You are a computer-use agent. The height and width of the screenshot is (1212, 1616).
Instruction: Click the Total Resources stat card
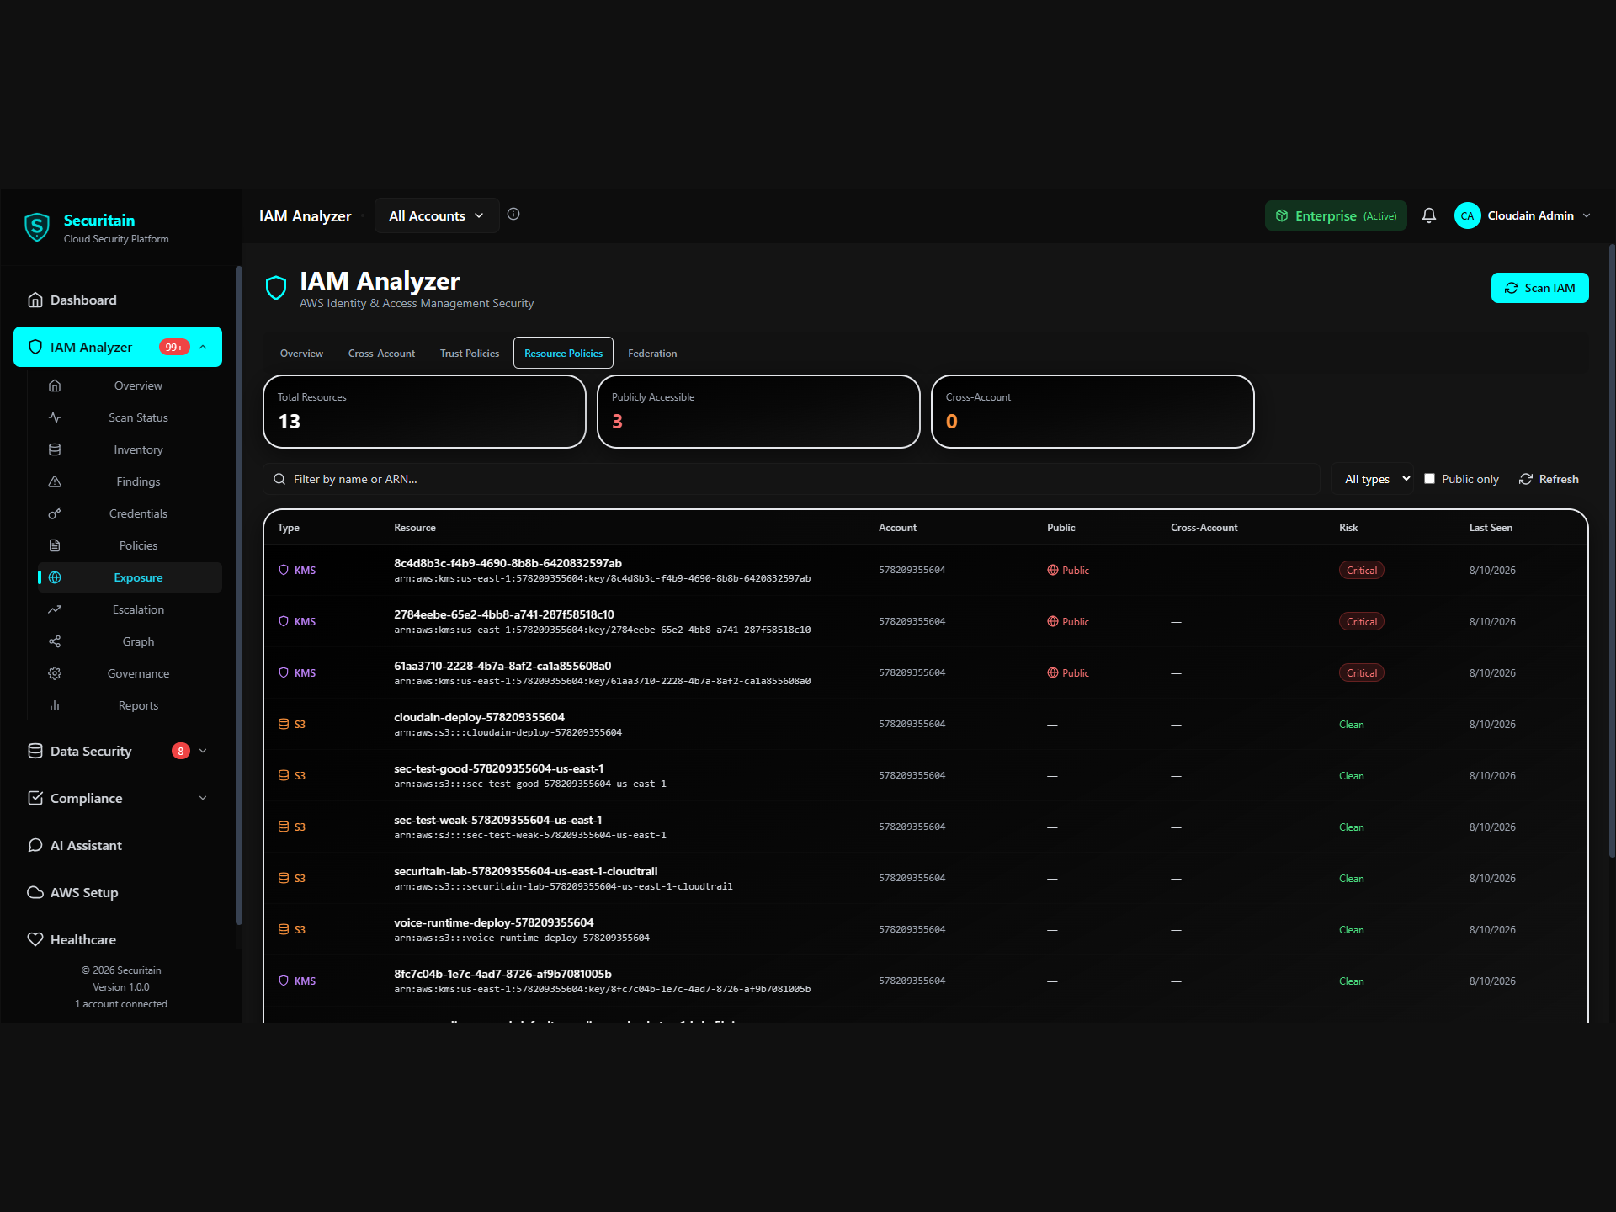424,412
